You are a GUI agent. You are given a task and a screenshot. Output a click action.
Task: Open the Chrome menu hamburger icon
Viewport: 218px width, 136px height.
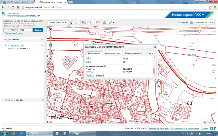[x=215, y=7]
